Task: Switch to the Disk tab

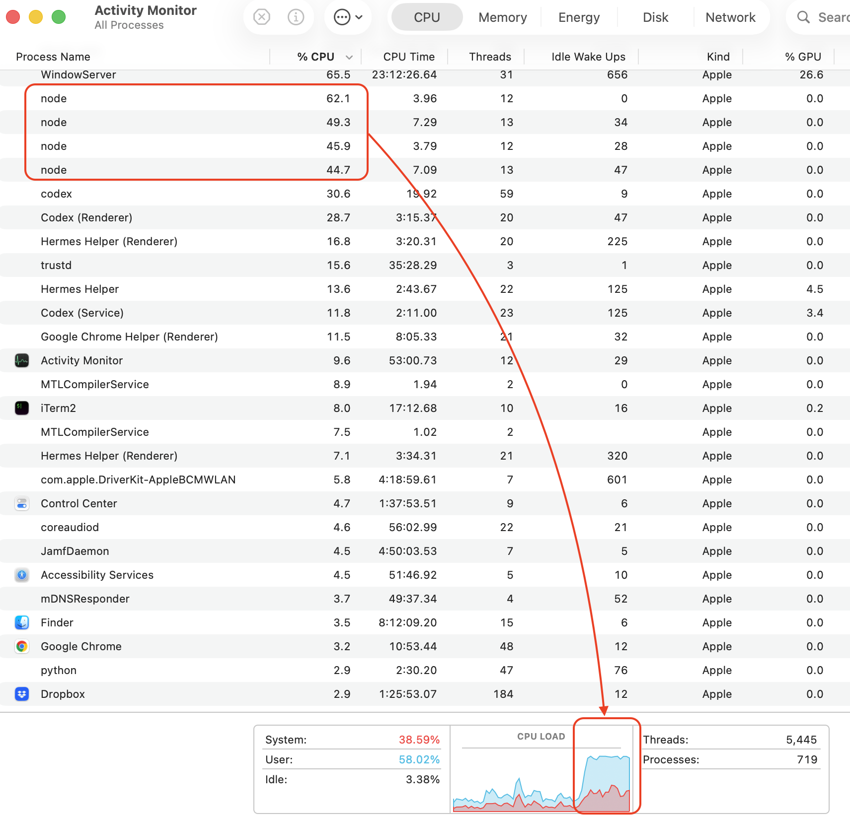Action: 655,17
